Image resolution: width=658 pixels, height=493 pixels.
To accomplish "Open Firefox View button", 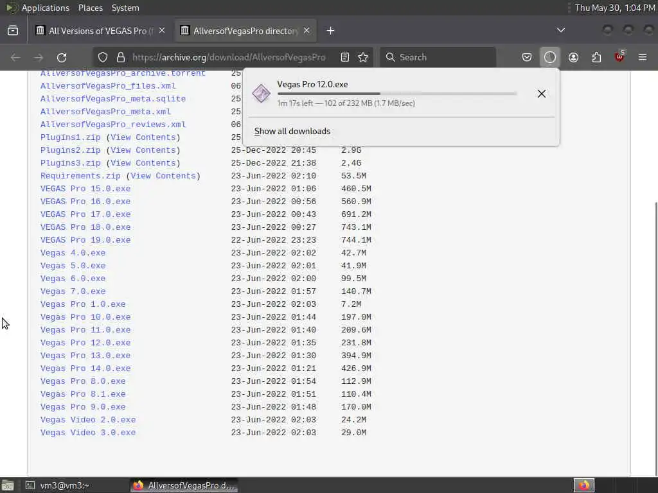I will tap(13, 31).
